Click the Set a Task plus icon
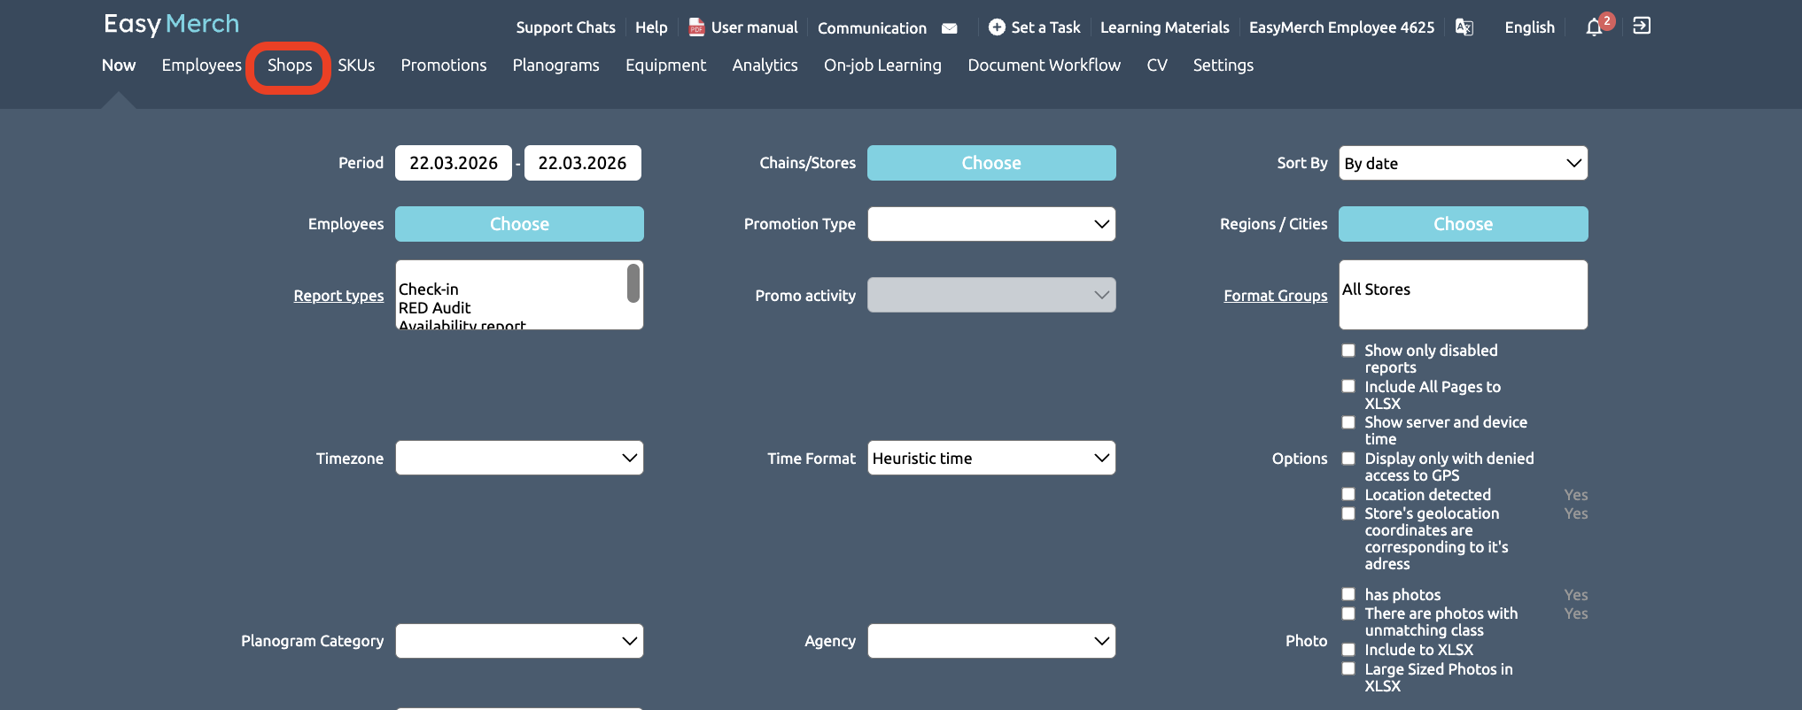 pos(997,27)
